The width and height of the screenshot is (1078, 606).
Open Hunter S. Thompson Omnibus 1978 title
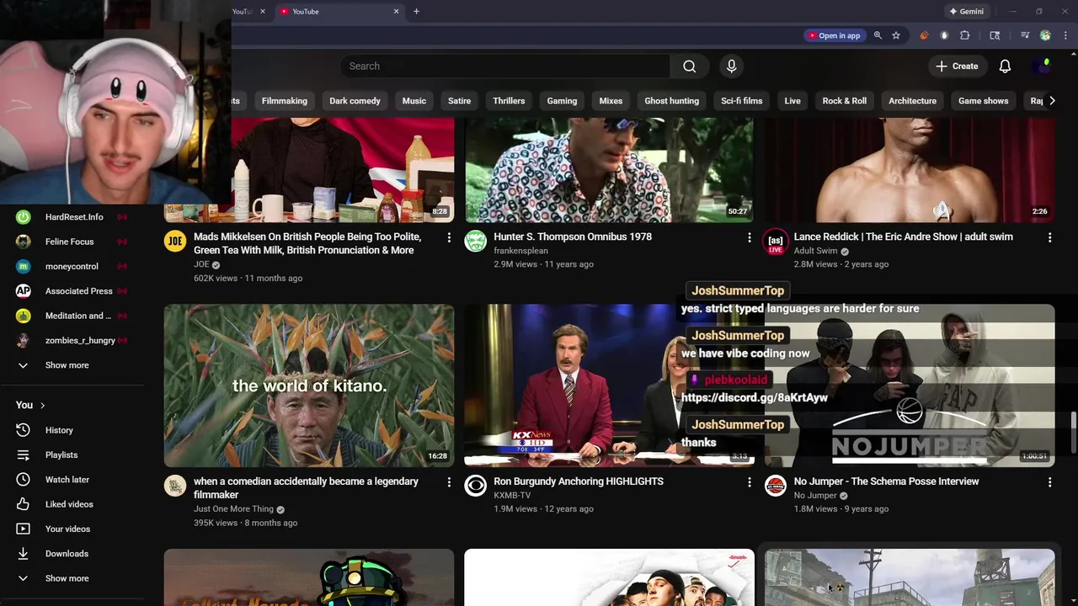click(x=573, y=237)
